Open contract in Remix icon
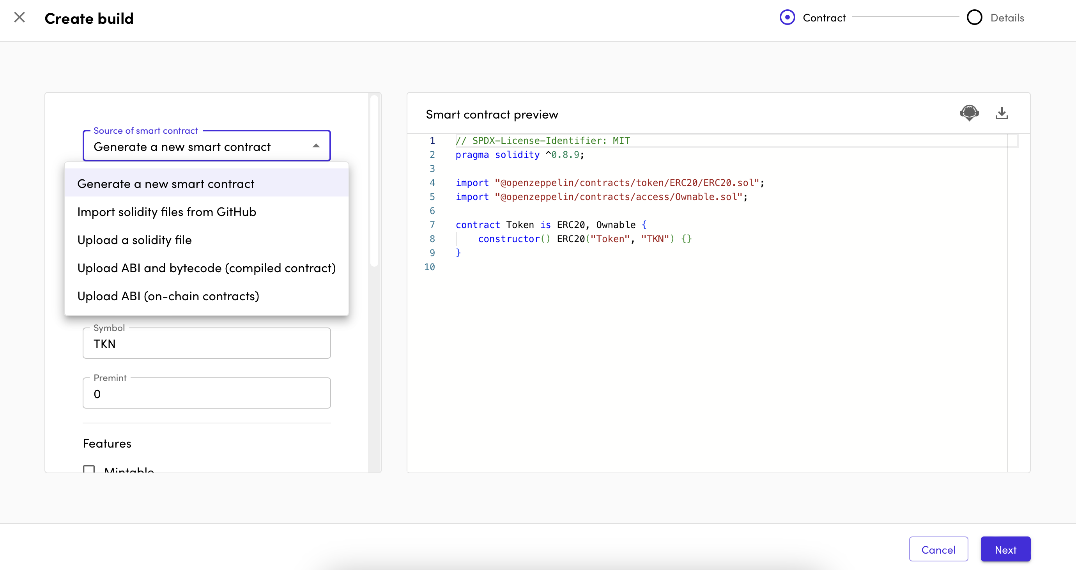This screenshot has width=1076, height=570. pyautogui.click(x=969, y=113)
